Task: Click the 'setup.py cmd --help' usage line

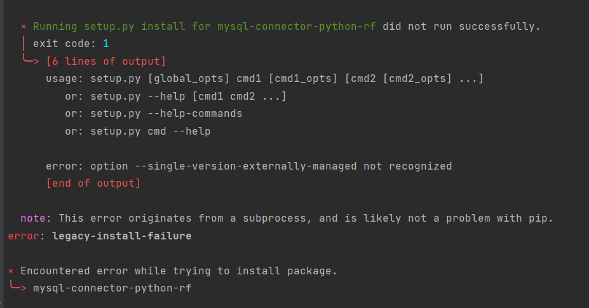Action: point(150,131)
